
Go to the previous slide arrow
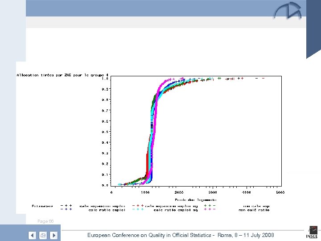32,235
